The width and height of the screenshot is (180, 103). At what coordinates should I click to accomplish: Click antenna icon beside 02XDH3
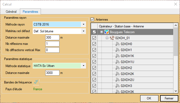click(x=118, y=86)
